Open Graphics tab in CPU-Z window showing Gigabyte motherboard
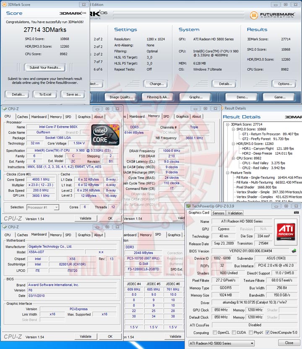 (x=84, y=235)
